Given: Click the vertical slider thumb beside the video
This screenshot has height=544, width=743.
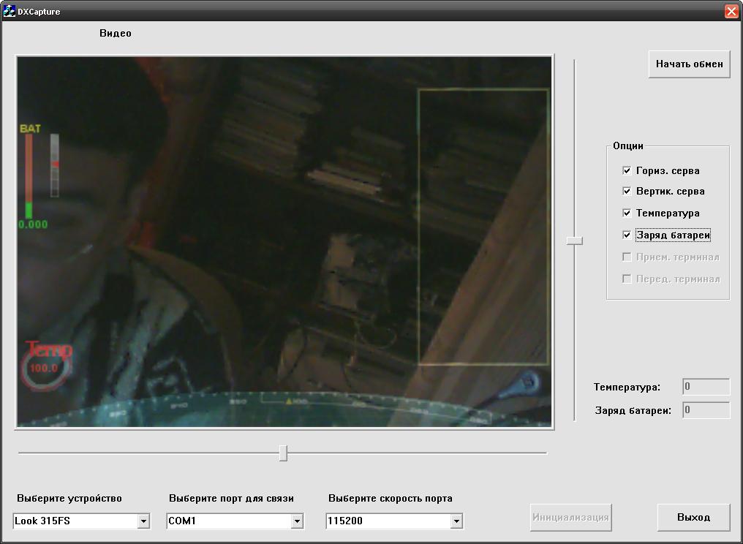Looking at the screenshot, I should tap(575, 240).
